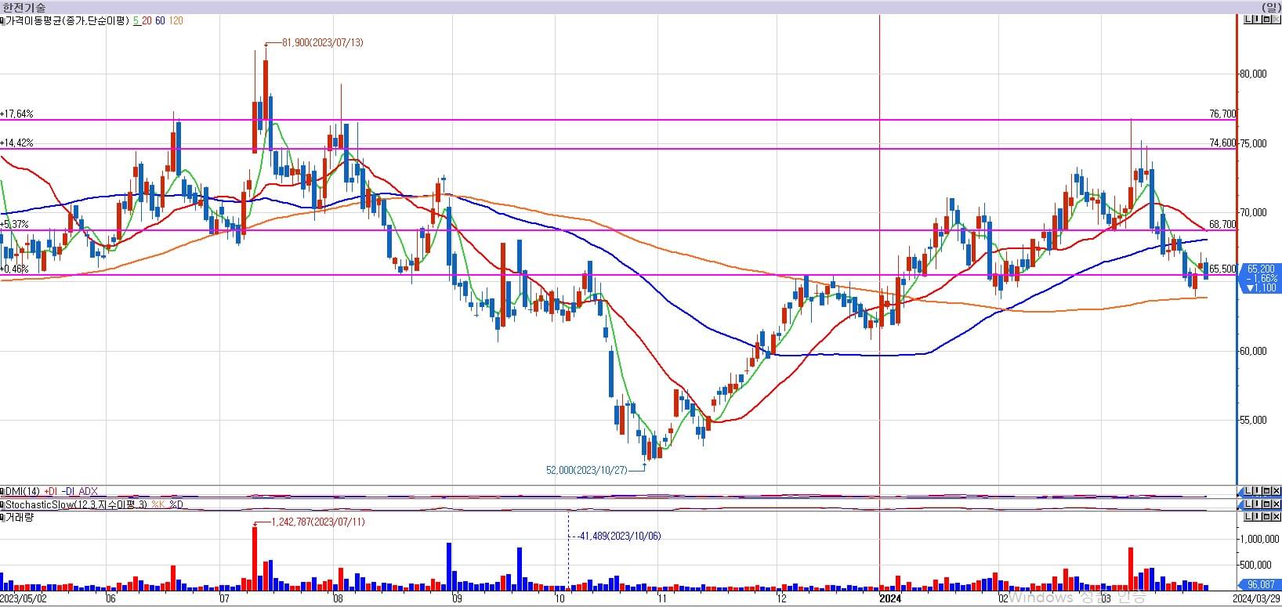Click the ADX legend in DMI pane
This screenshot has height=607, width=1282.
89,491
